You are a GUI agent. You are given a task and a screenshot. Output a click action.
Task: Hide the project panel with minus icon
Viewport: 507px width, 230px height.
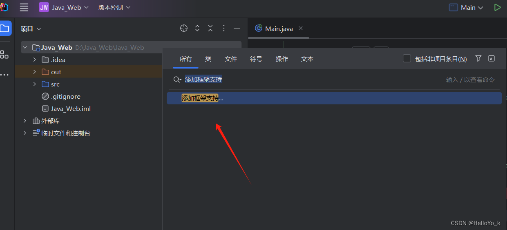(x=237, y=28)
